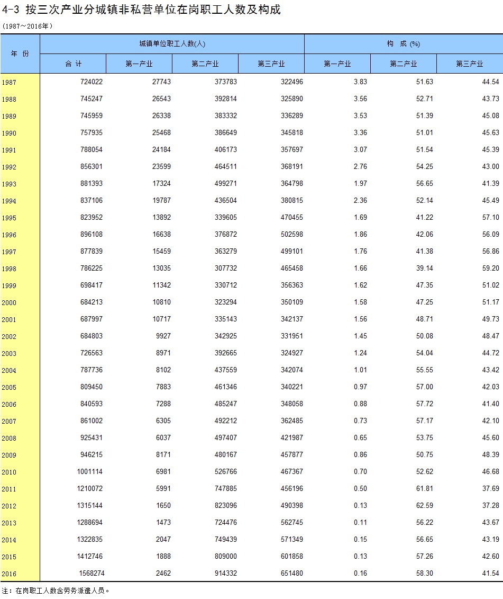
Task: Select the 2016 year row label
Action: tap(9, 574)
